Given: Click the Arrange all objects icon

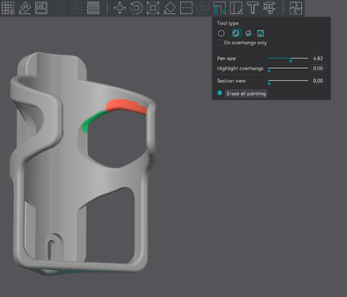Looking at the screenshot, I should (x=41, y=8).
